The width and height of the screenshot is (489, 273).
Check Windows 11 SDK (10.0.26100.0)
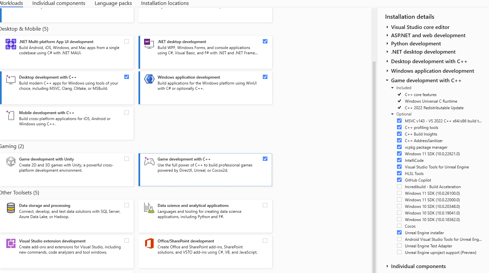point(399,193)
